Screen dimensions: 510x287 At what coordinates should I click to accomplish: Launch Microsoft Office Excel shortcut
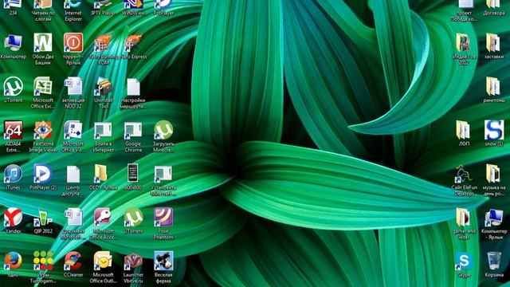pos(43,92)
